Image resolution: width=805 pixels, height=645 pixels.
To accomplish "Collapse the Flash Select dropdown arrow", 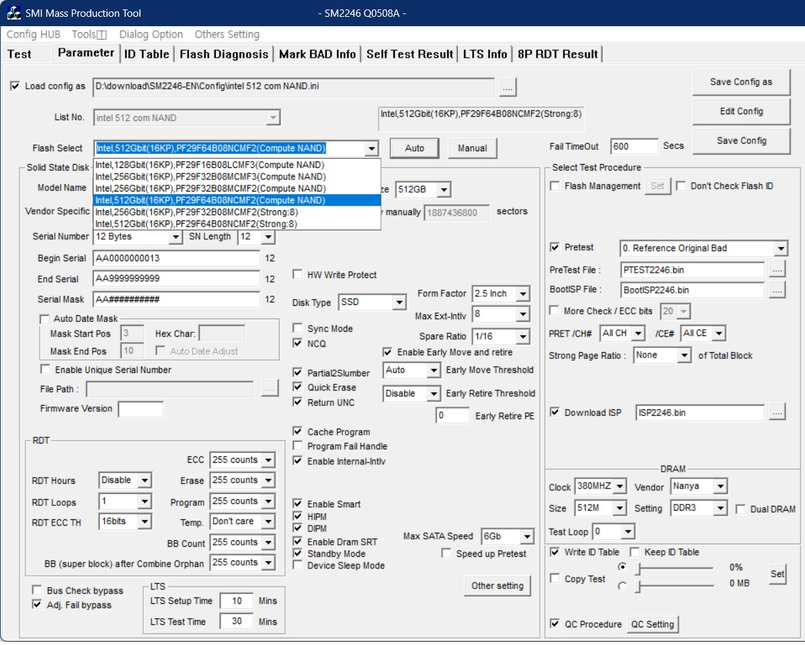I will click(372, 148).
